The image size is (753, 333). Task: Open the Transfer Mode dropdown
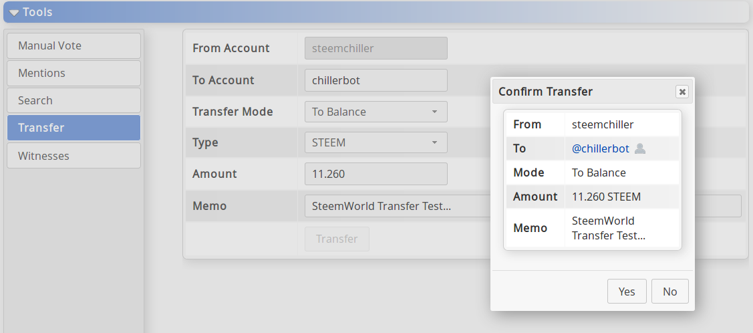[376, 112]
